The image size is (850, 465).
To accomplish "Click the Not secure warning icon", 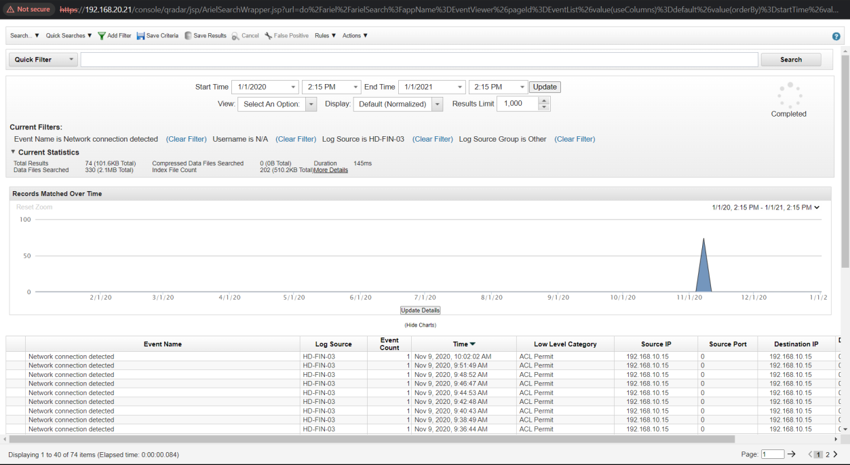I will 11,9.
